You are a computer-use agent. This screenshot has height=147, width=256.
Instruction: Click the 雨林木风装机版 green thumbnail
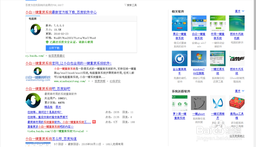point(237,23)
